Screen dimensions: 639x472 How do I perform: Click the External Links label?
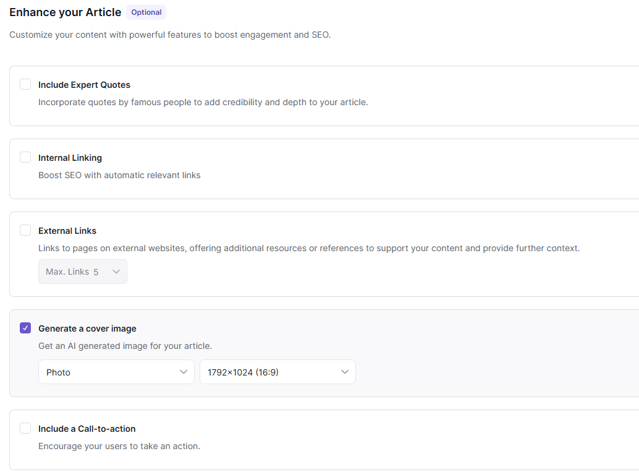coord(67,231)
